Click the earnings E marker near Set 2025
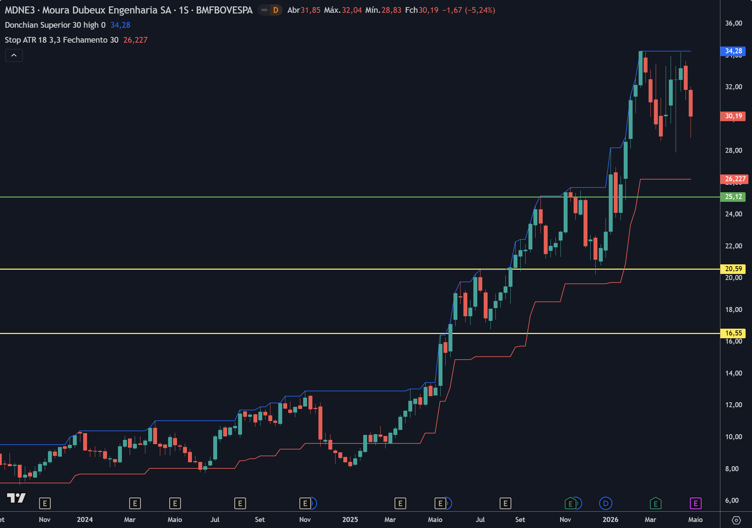 tap(505, 503)
